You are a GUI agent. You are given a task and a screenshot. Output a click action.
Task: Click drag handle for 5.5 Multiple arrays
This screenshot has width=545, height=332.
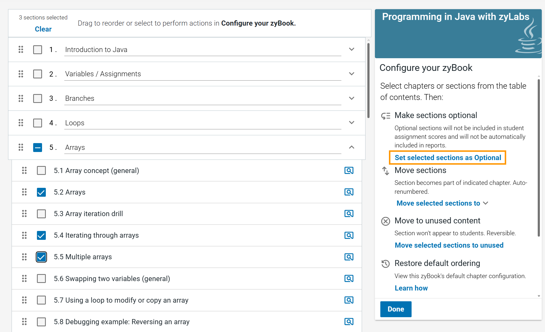click(x=24, y=257)
